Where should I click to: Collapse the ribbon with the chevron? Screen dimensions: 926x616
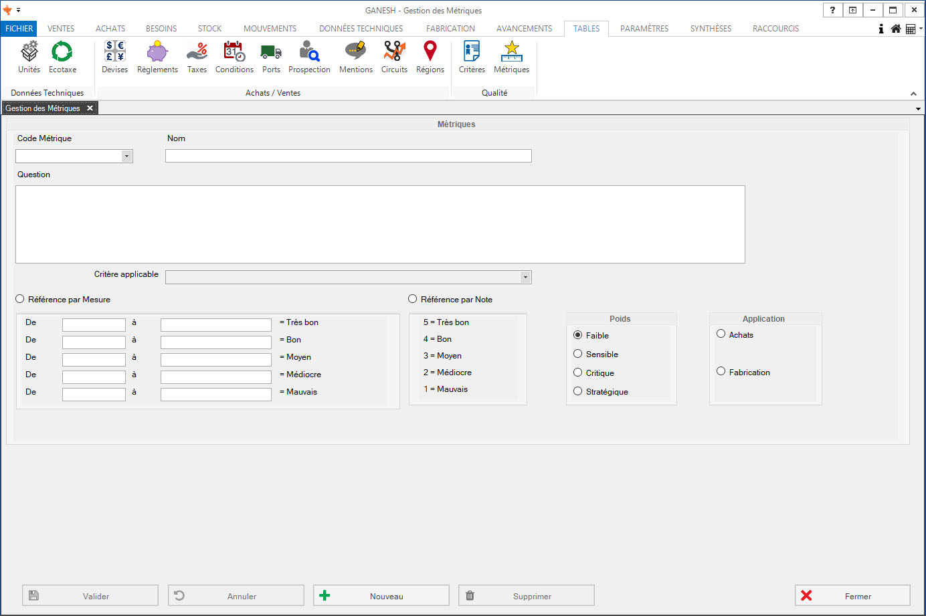(913, 94)
